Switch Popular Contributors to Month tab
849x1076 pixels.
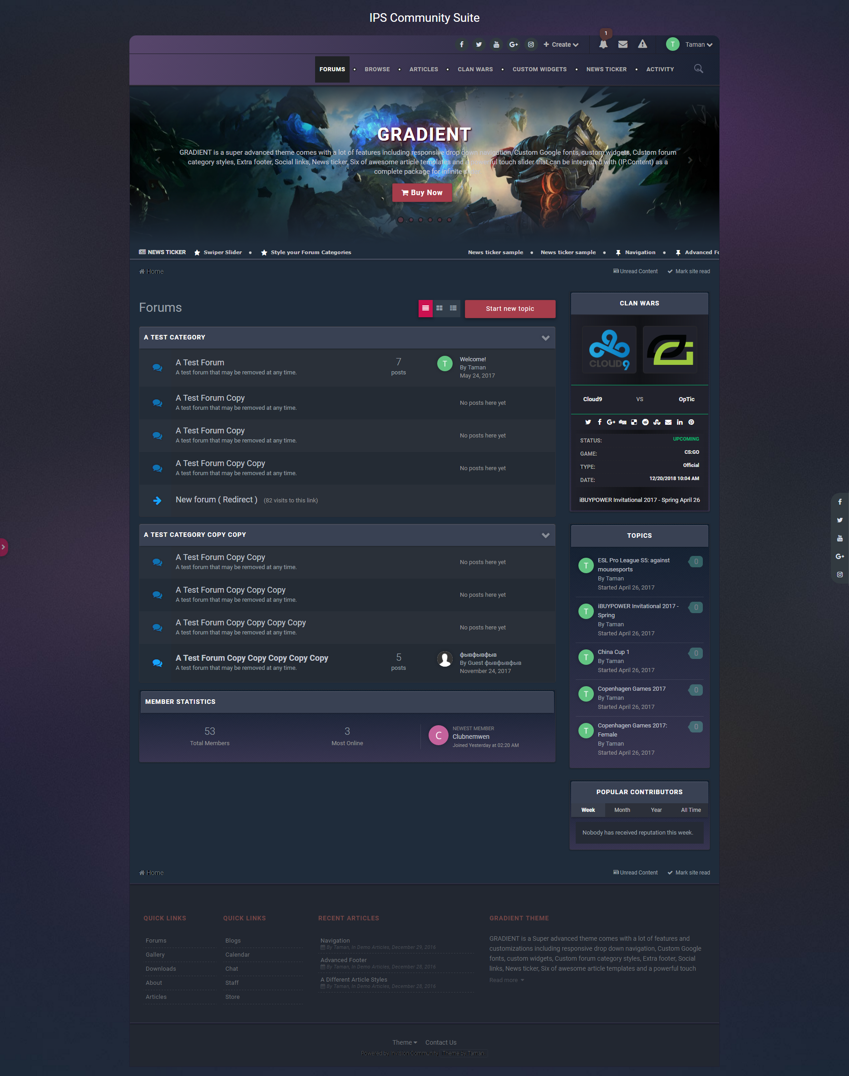point(622,810)
